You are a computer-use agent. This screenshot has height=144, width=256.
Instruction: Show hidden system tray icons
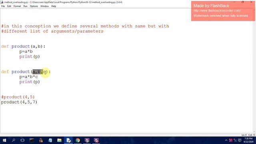pos(226,140)
